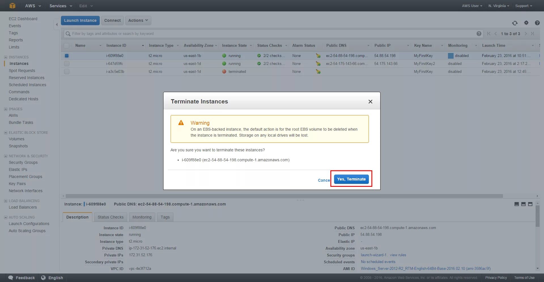Open the AWS User account menu
Image resolution: width=544 pixels, height=282 pixels.
(x=472, y=6)
